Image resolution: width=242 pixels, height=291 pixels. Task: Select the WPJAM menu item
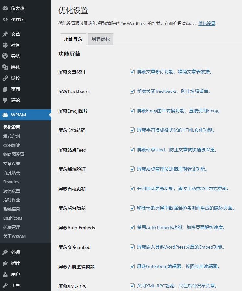point(26,115)
